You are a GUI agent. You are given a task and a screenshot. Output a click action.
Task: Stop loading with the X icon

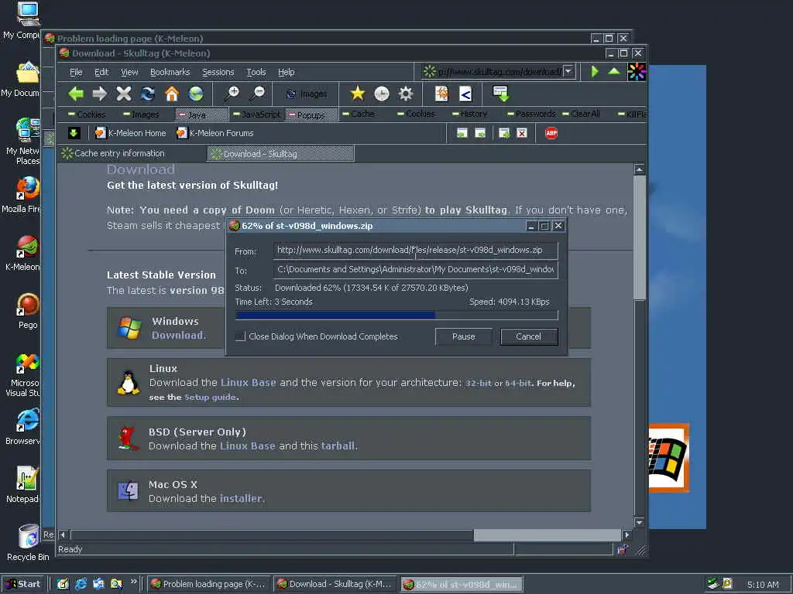pos(124,94)
